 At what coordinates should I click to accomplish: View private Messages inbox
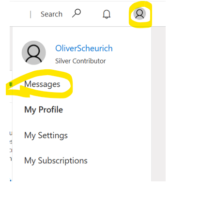click(x=42, y=84)
